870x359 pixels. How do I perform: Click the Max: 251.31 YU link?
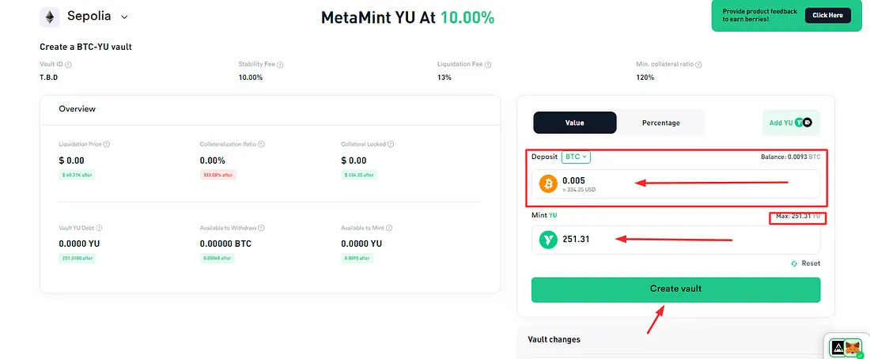(x=798, y=215)
